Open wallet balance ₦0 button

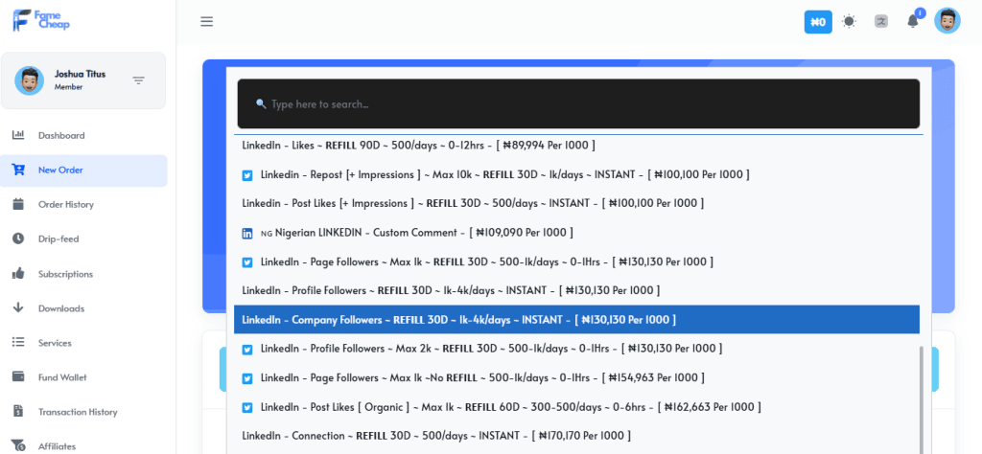pos(818,22)
